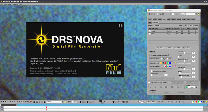Switch to the Grain tab
208x112 pixels.
point(188,19)
